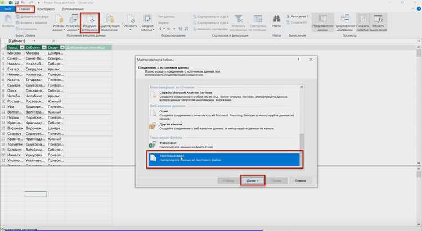Image resolution: width=422 pixels, height=231 pixels.
Task: Click the Автосумма sigma button
Action: coord(296,16)
